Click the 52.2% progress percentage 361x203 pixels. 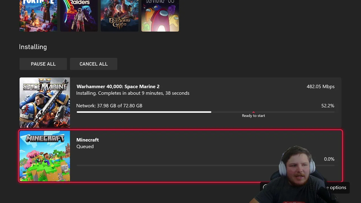328,106
